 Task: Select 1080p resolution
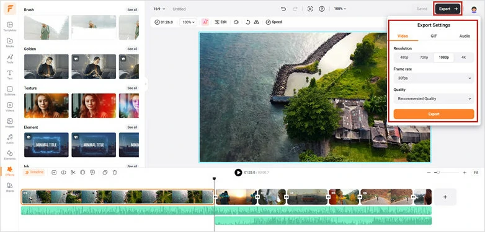(443, 58)
